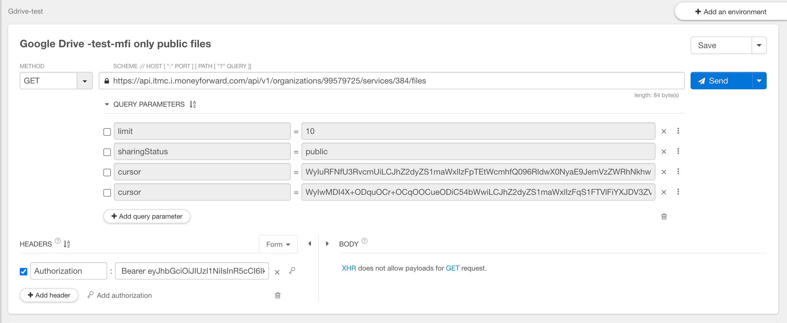
Task: Click the value field containing 10
Action: pos(478,131)
